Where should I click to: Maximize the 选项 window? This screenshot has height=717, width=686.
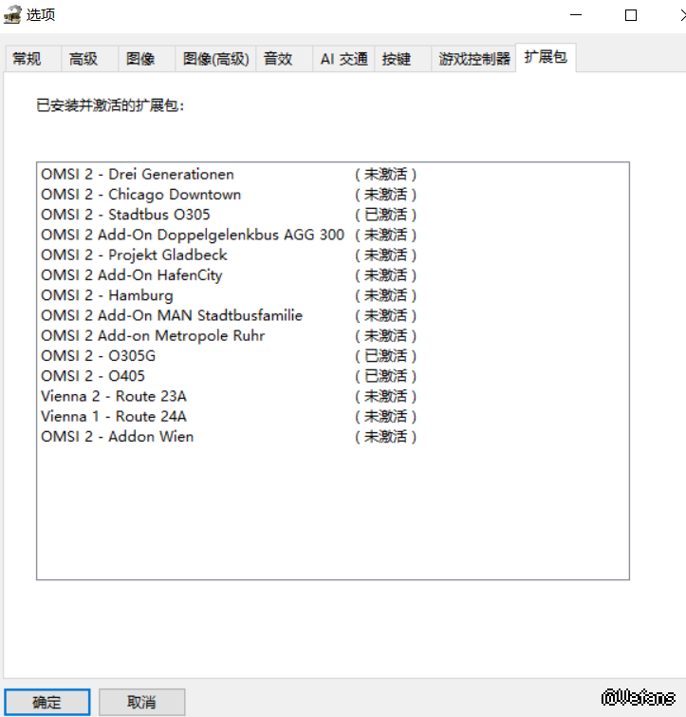[631, 15]
